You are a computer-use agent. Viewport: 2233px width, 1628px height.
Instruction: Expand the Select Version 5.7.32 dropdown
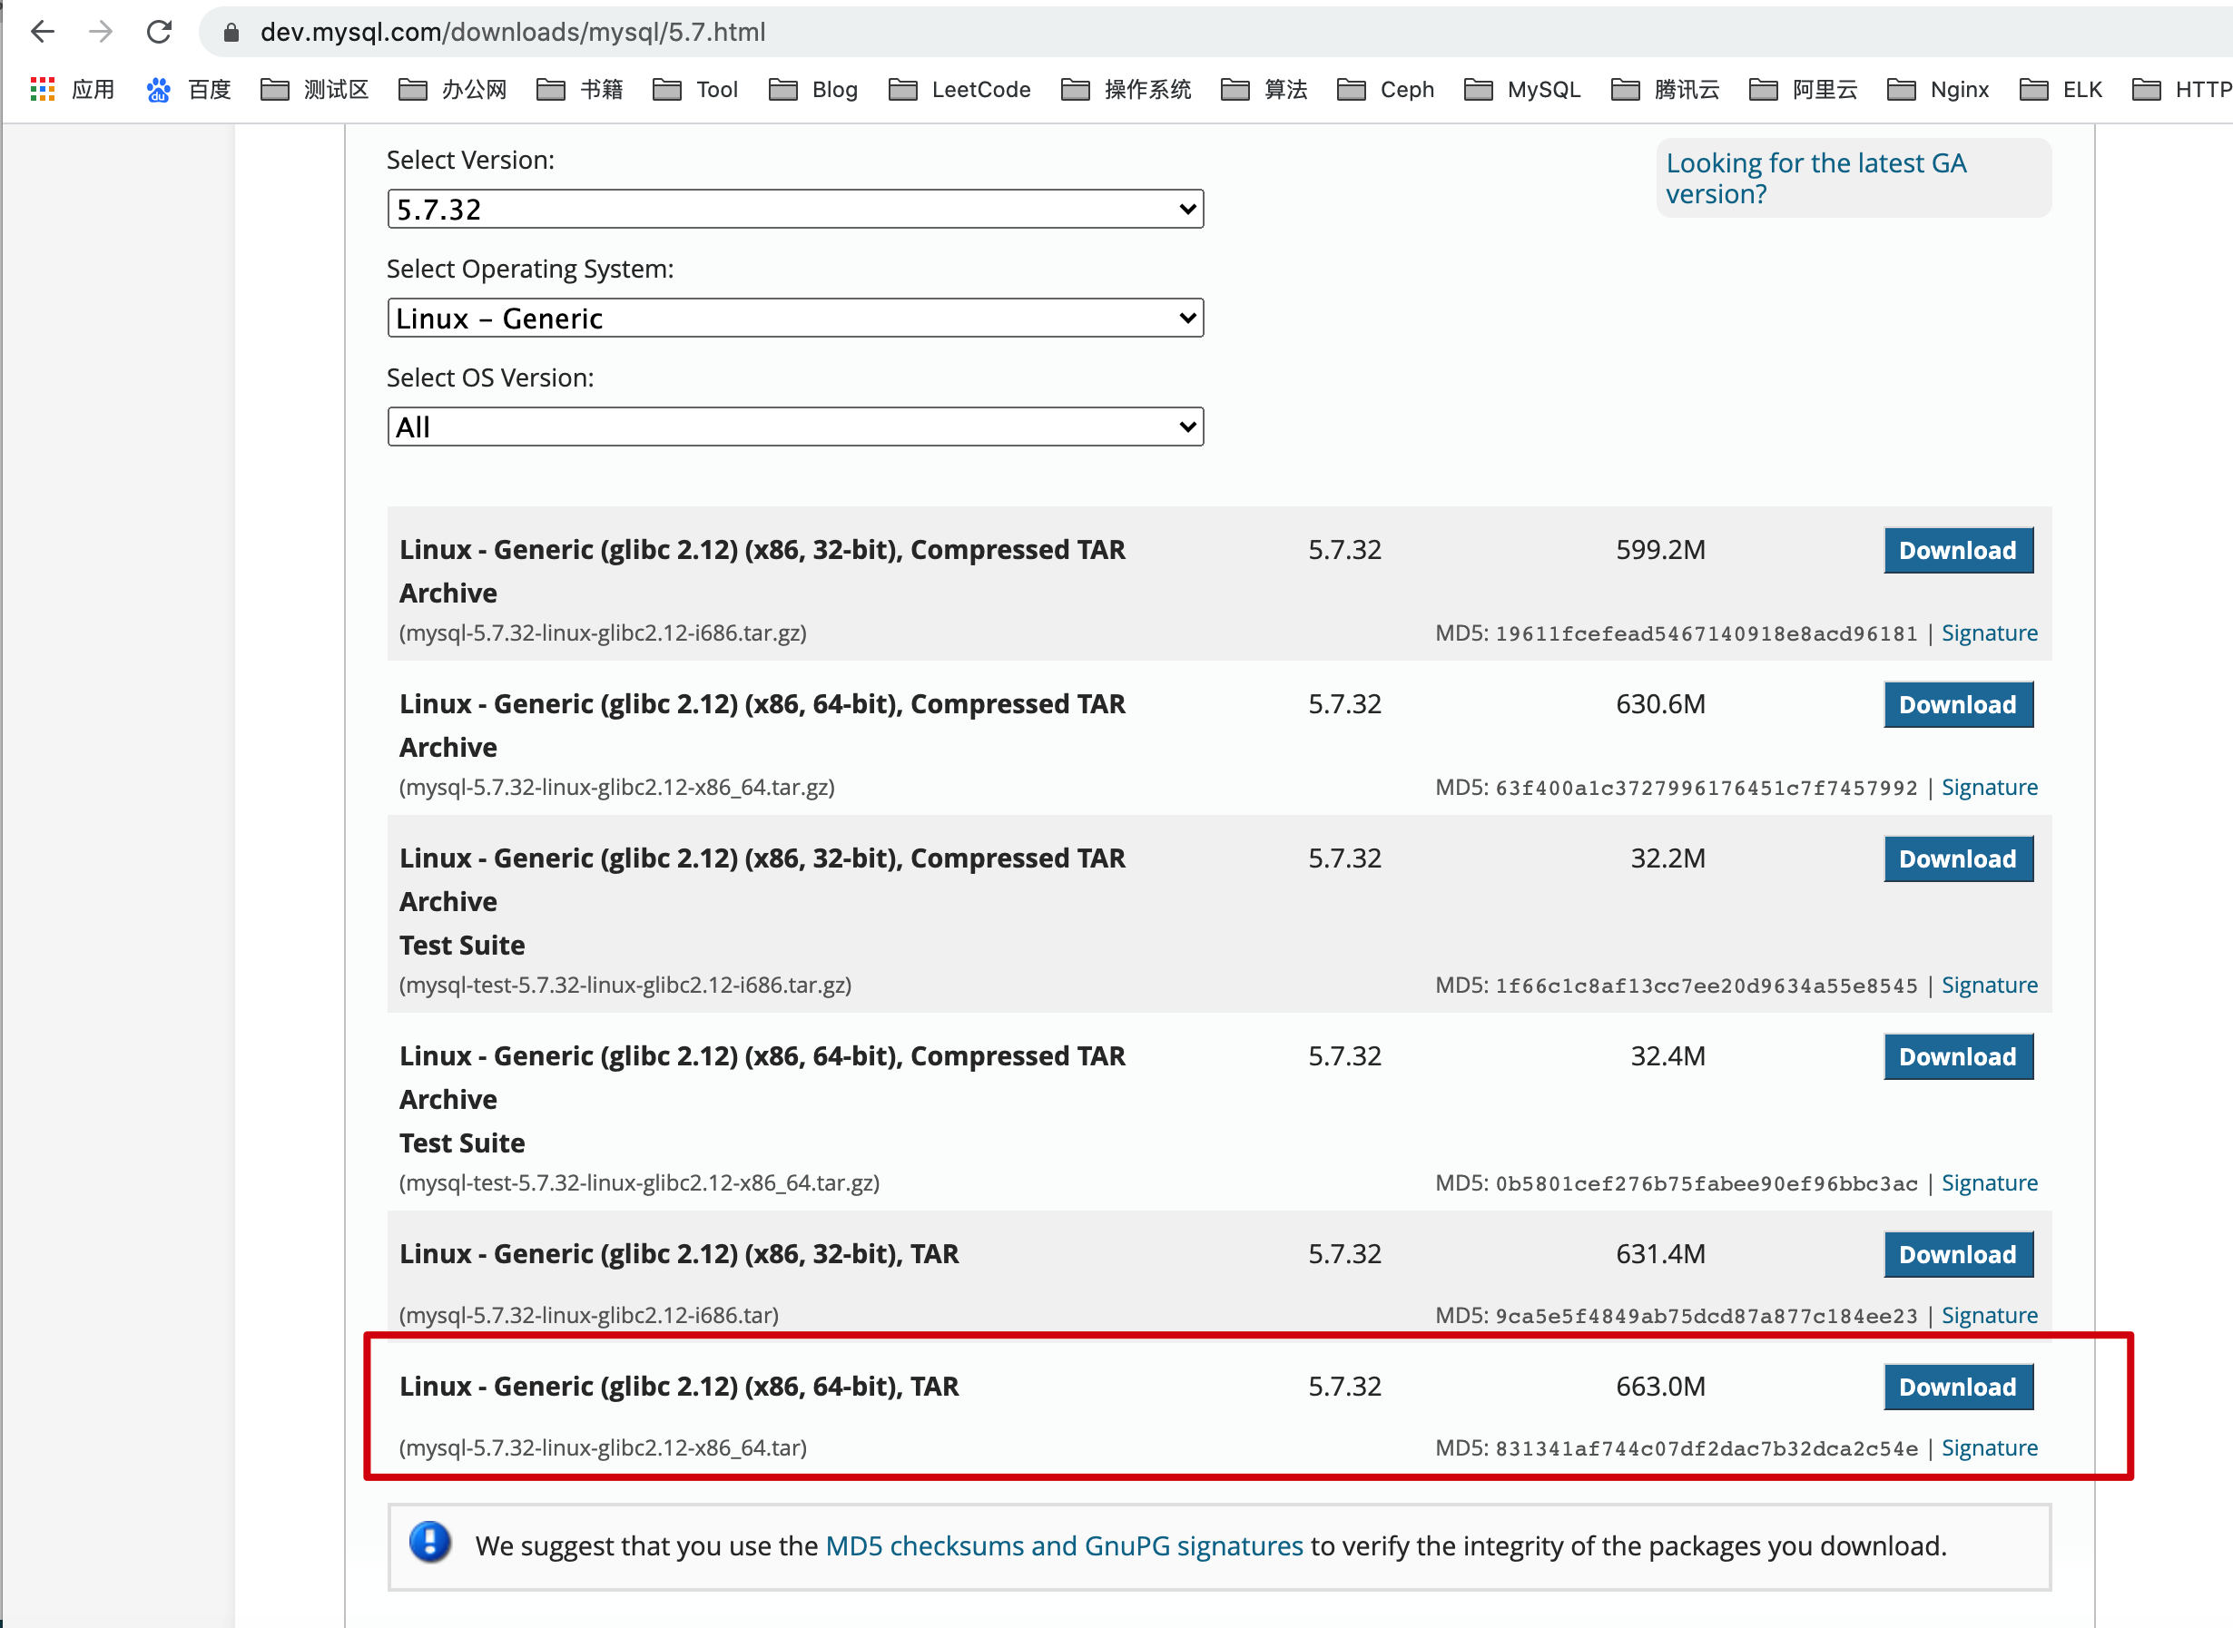point(794,209)
